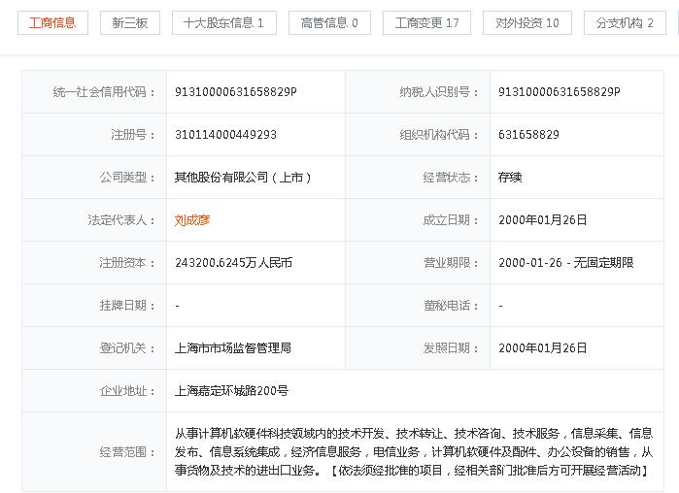This screenshot has width=679, height=493.
Task: Select the 发照日期 value 2000年01月26日
Action: click(543, 348)
